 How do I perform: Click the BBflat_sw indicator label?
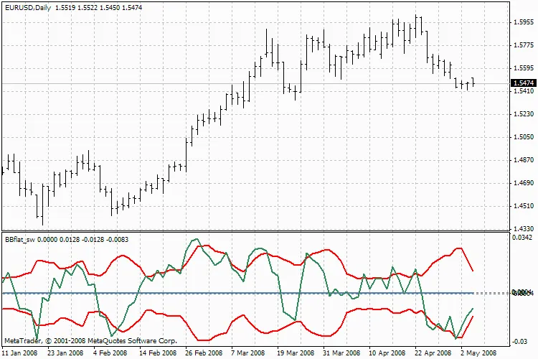pos(20,238)
